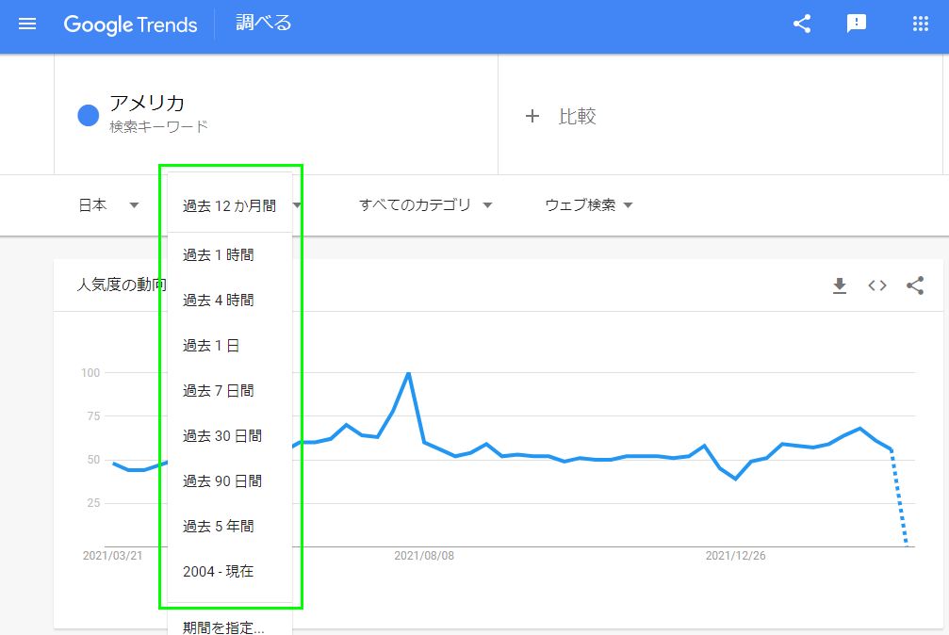The width and height of the screenshot is (949, 635).
Task: Click the 検索キーワード subtitle
Action: click(x=158, y=126)
